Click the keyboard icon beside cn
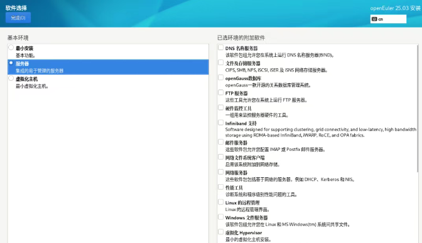Image resolution: width=422 pixels, height=243 pixels. (374, 19)
